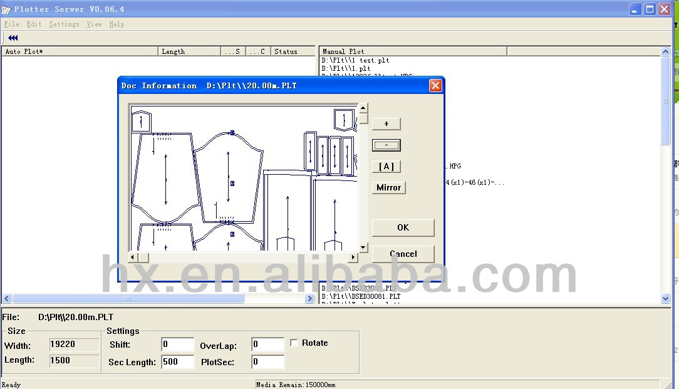Screen dimensions: 679x389
Task: Minimize the Plotter Server window
Action: [635, 9]
